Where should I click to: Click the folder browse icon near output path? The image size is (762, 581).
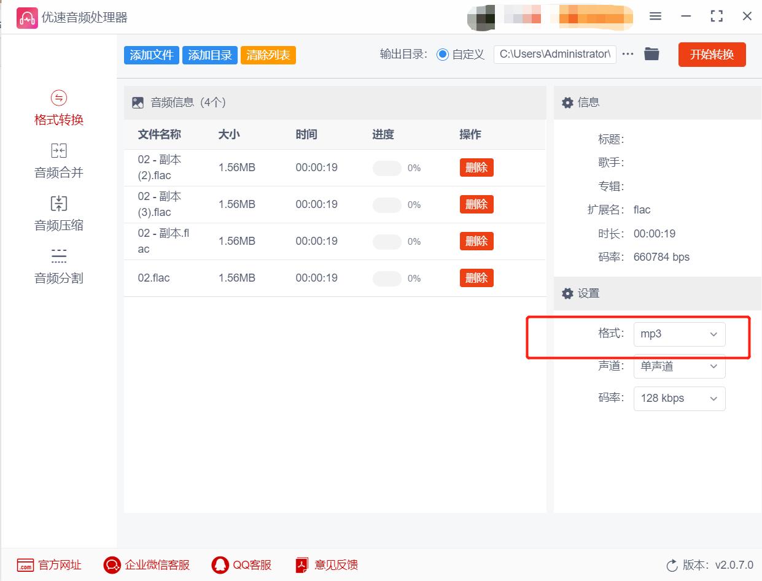click(651, 54)
